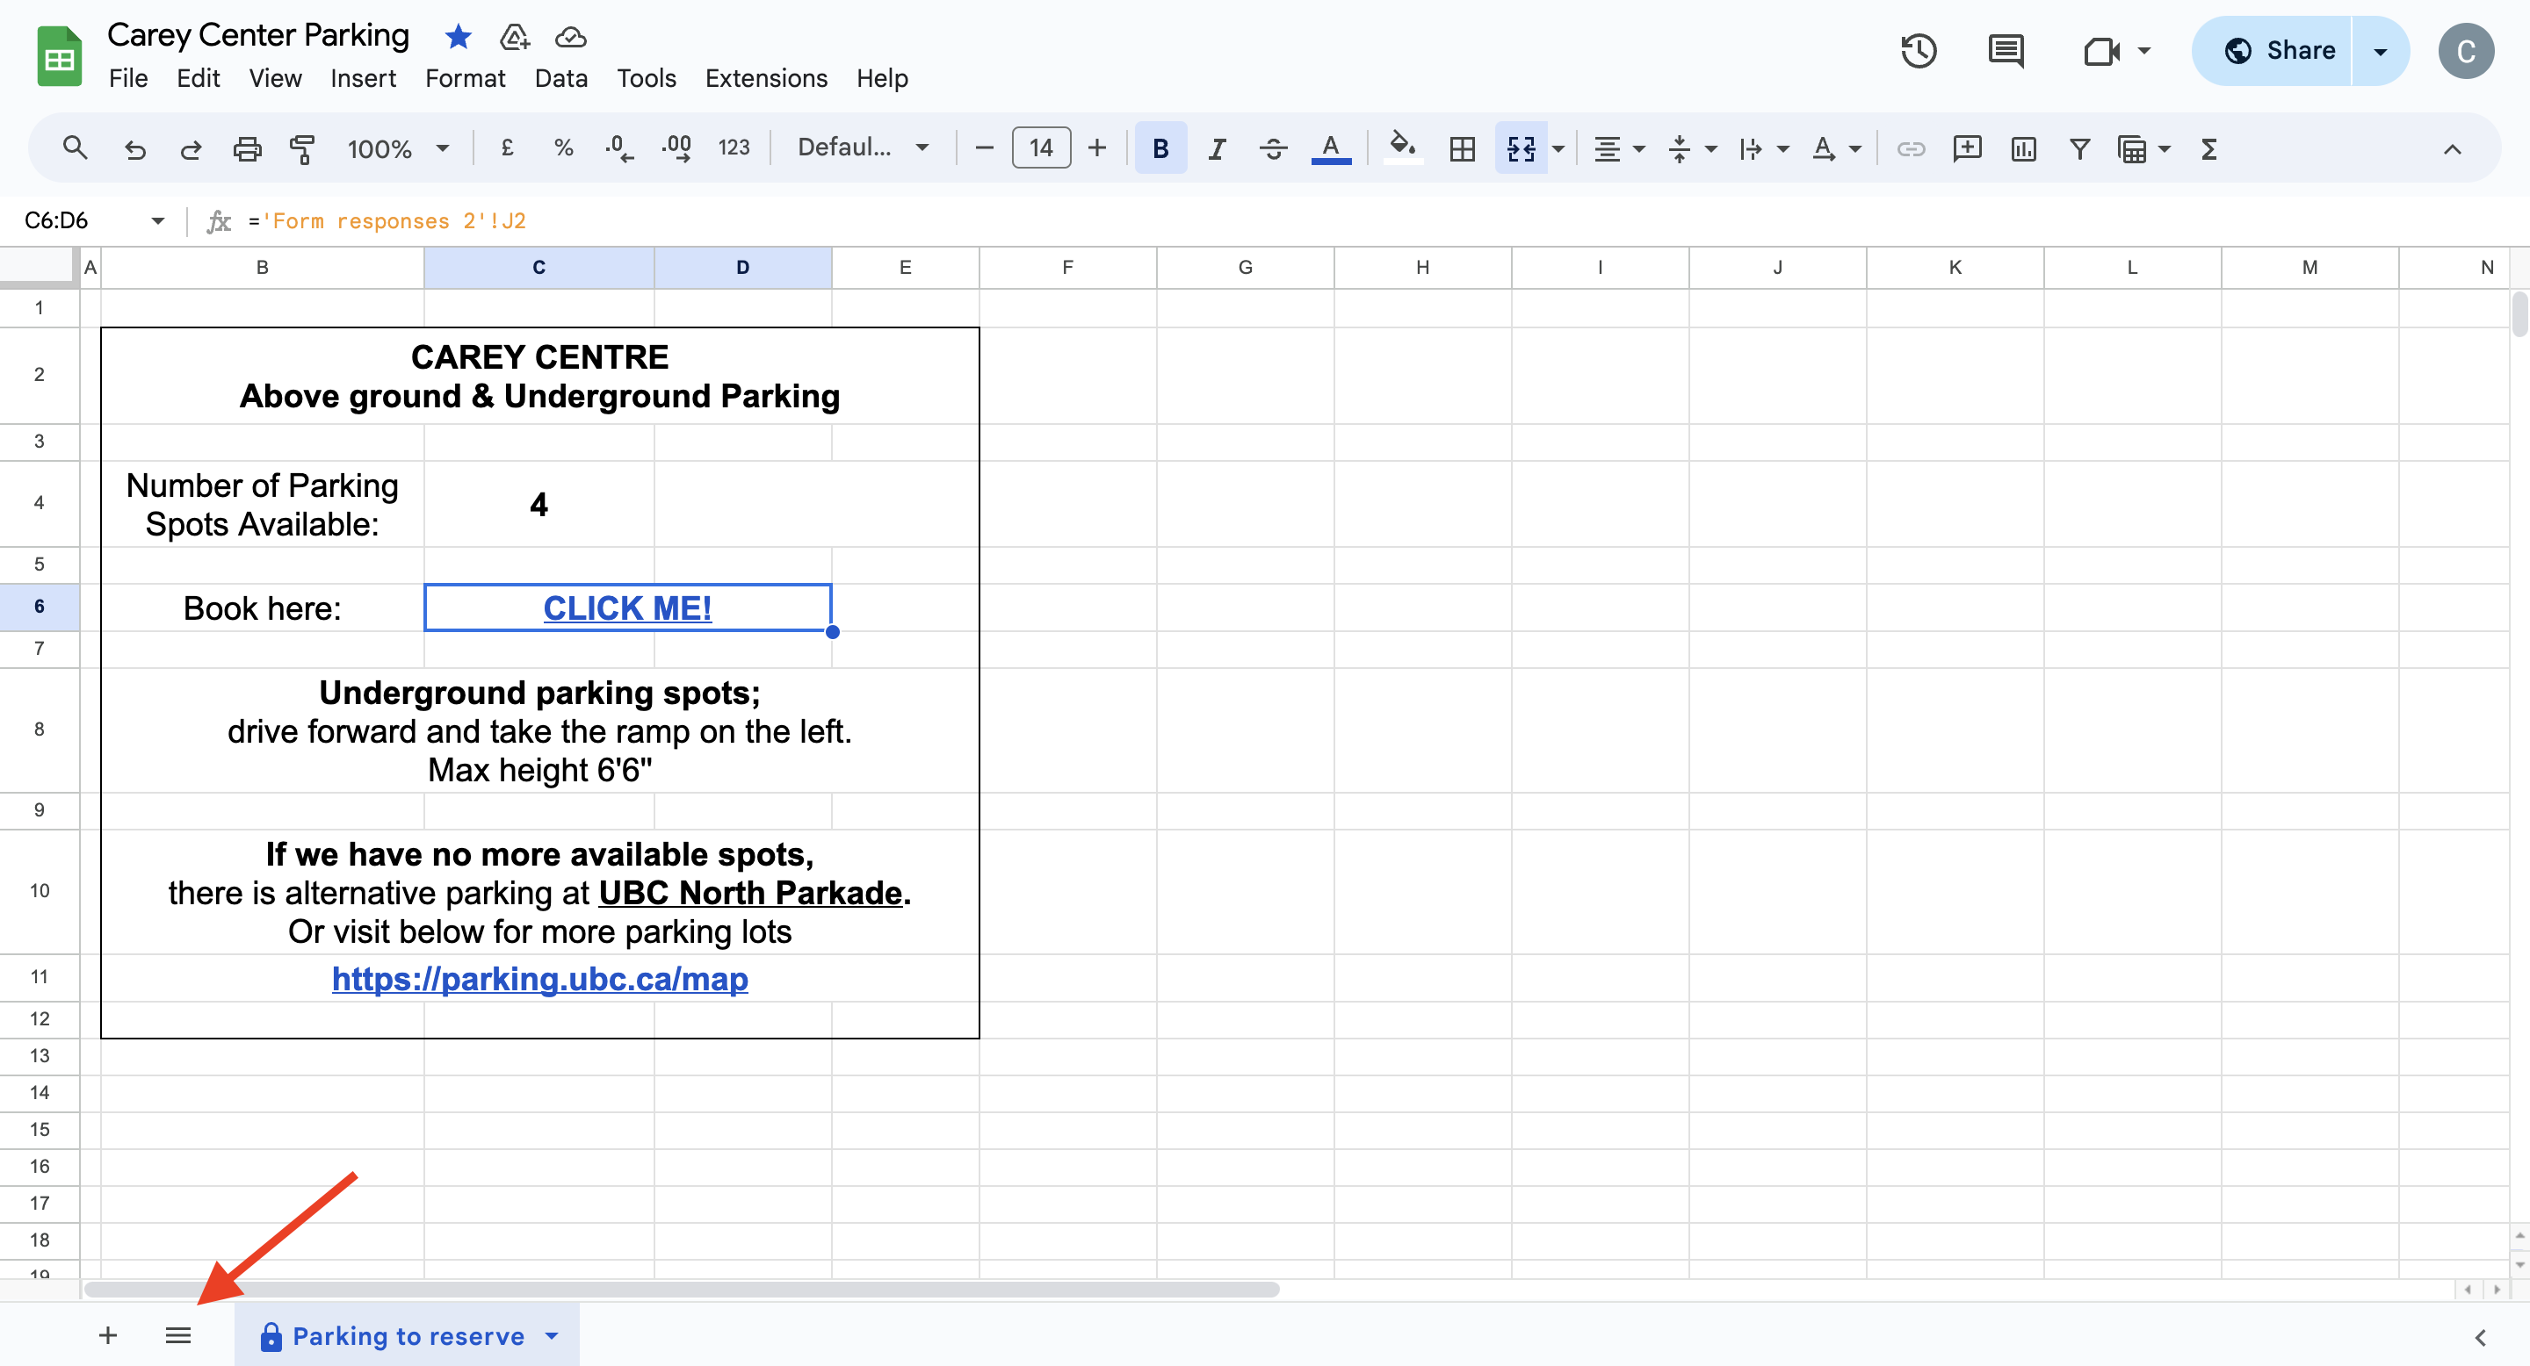Toggle strikethrough formatting button
This screenshot has height=1366, width=2530.
pyautogui.click(x=1273, y=148)
